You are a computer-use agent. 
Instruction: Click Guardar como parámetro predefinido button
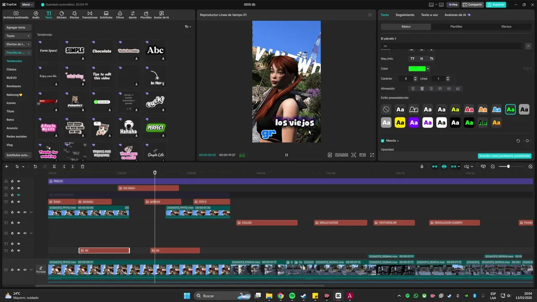(x=505, y=156)
